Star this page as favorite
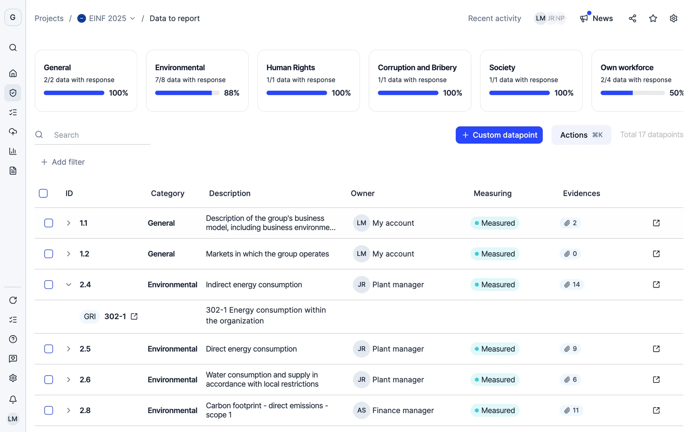Image resolution: width=692 pixels, height=432 pixels. 653,18
